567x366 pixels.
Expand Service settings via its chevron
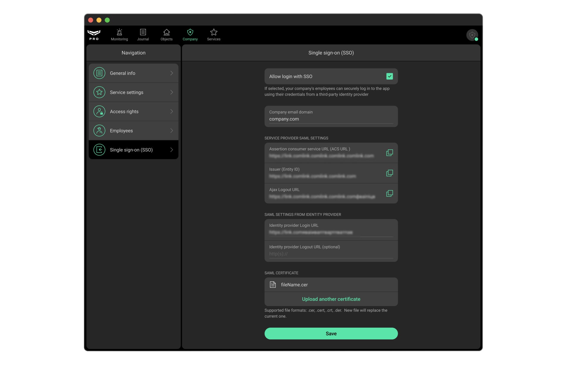click(172, 92)
